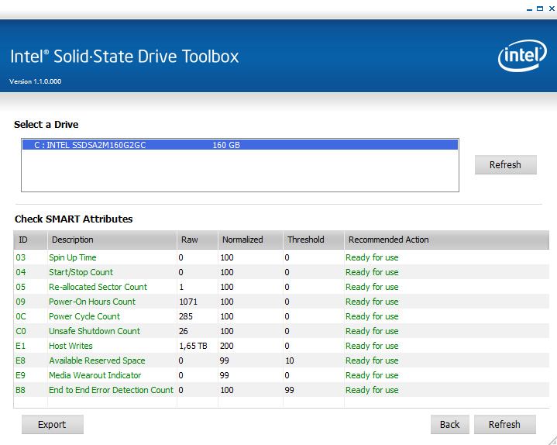Select the C: INTEL SSDSA2M160G2GC drive
Image resolution: width=557 pixels, height=445 pixels.
coord(239,145)
